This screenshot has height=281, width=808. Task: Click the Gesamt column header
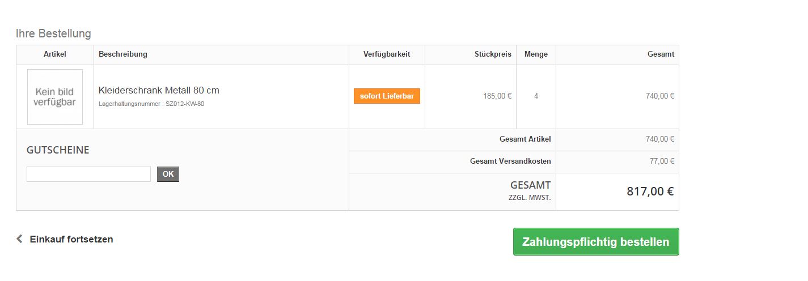661,54
